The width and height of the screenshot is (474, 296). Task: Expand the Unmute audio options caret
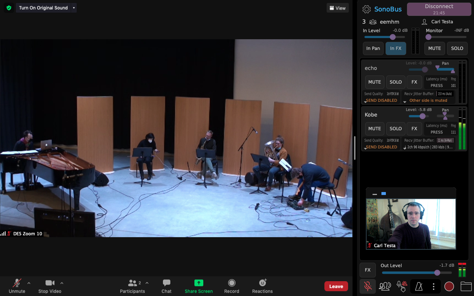pyautogui.click(x=29, y=283)
